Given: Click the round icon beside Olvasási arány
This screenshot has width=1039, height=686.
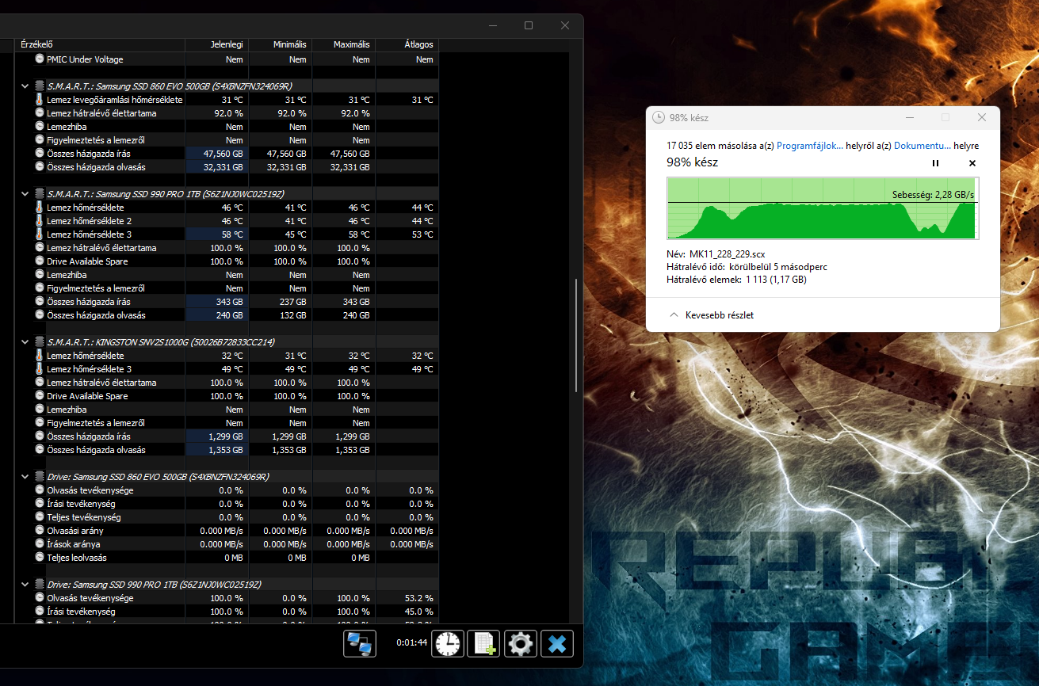Looking at the screenshot, I should point(40,531).
